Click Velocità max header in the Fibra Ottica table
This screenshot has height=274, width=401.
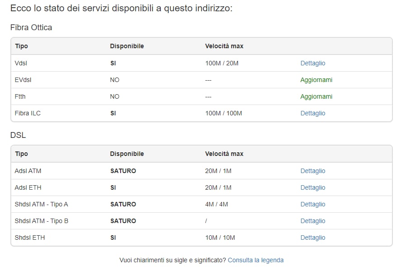pyautogui.click(x=224, y=46)
